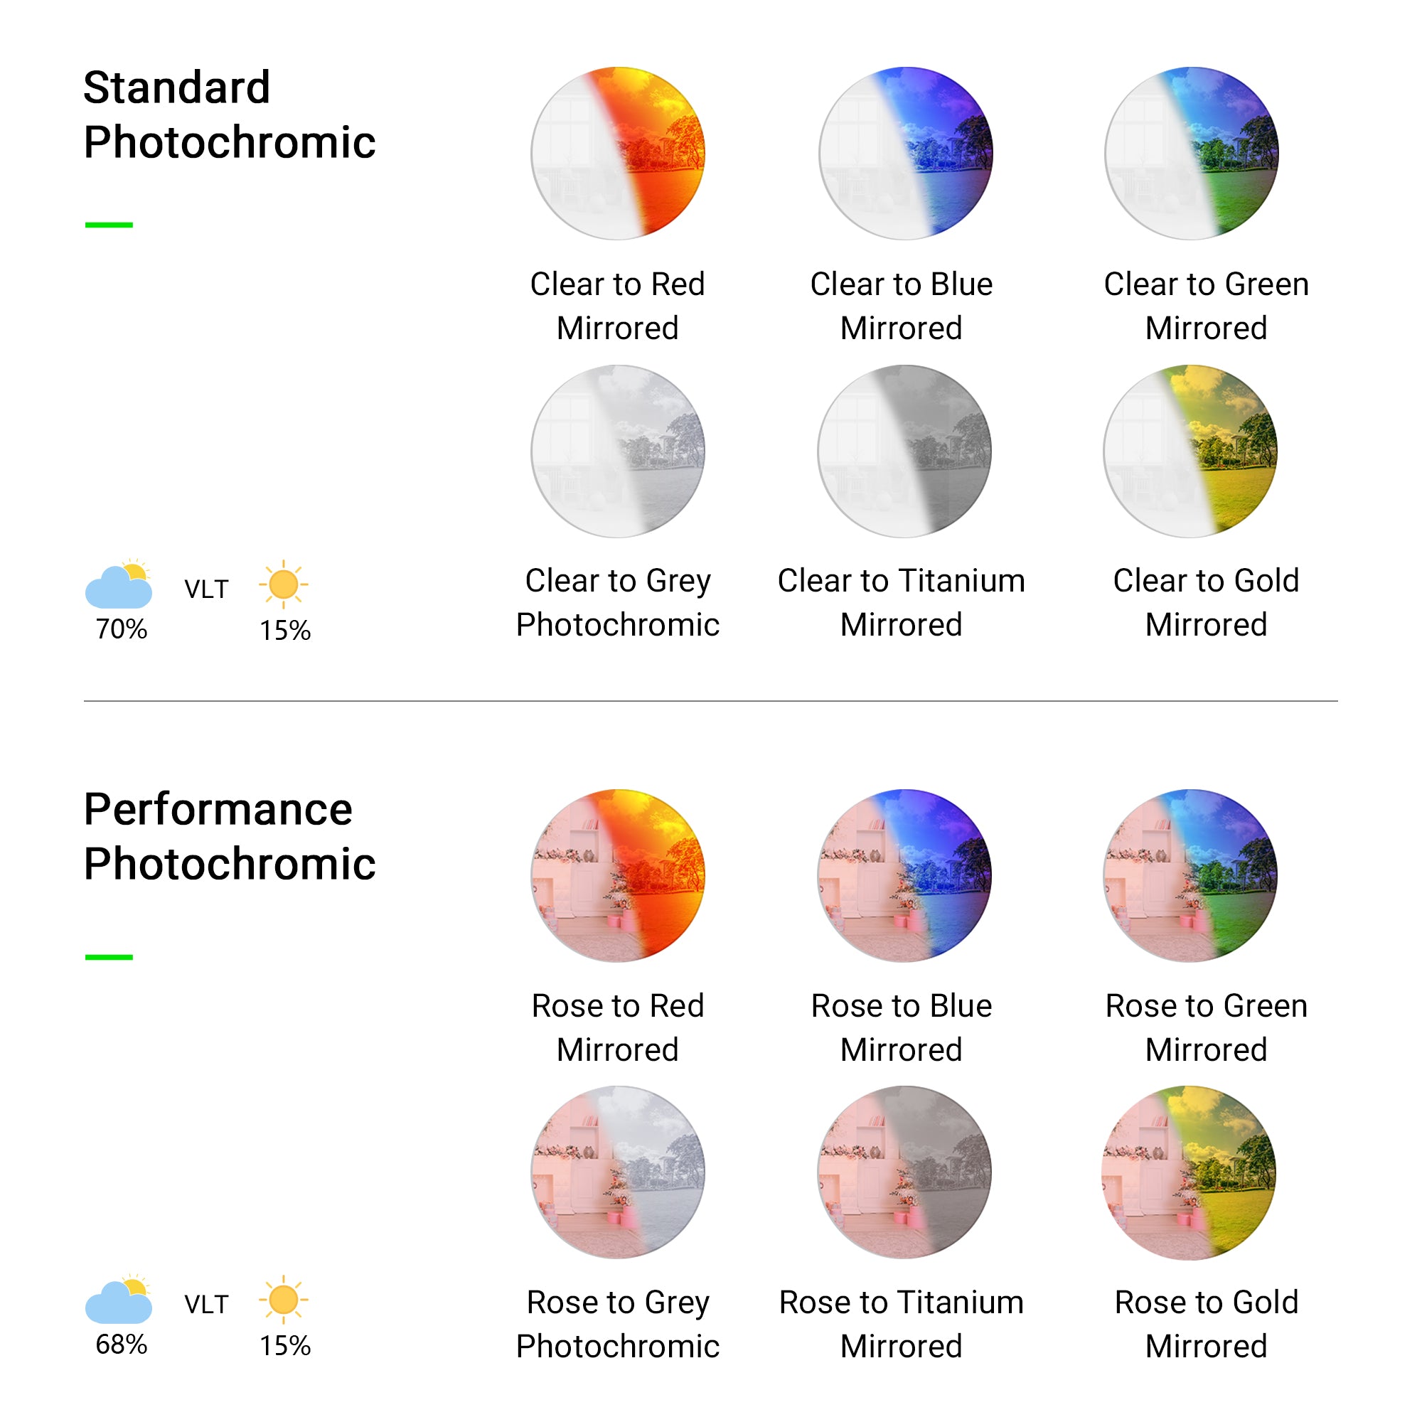Select the Clear to Red Mirrored lens swatch

tap(618, 153)
